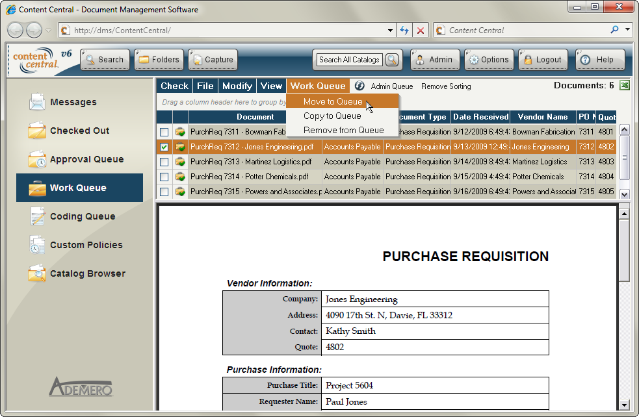
Task: Click the browser Stop red X icon
Action: click(421, 30)
